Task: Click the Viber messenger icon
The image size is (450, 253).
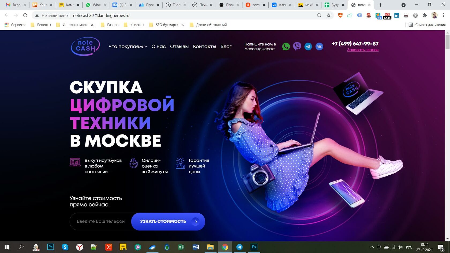Action: pyautogui.click(x=297, y=47)
